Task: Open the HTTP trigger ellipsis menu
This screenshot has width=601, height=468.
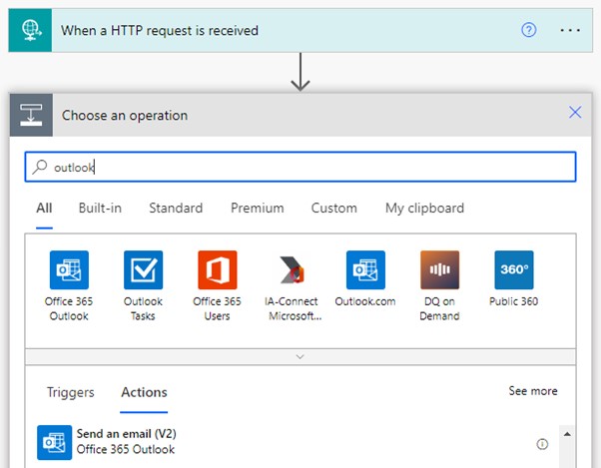Action: pos(570,30)
